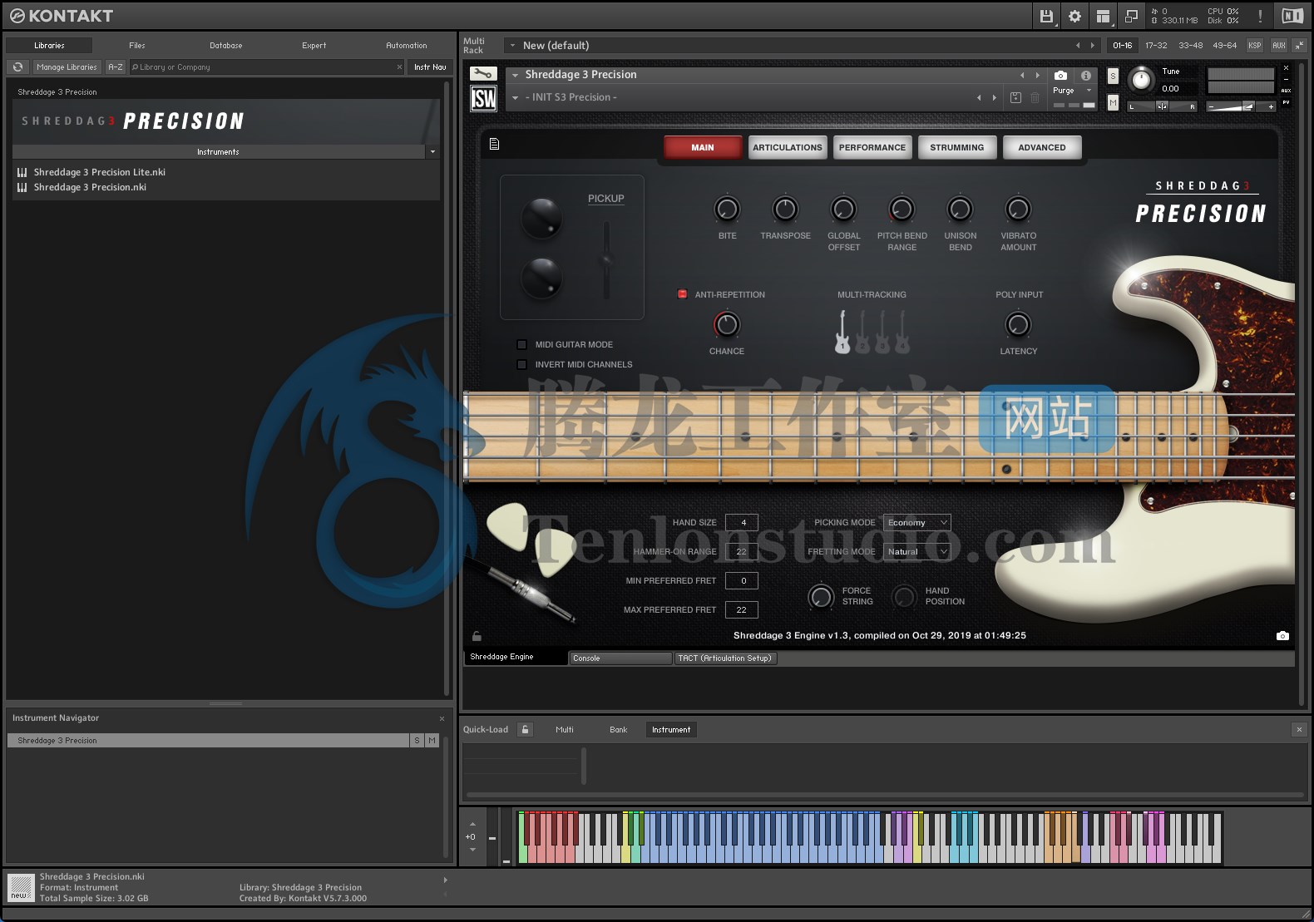Toggle the AUX button in rack header
This screenshot has height=922, width=1314.
(x=1279, y=45)
